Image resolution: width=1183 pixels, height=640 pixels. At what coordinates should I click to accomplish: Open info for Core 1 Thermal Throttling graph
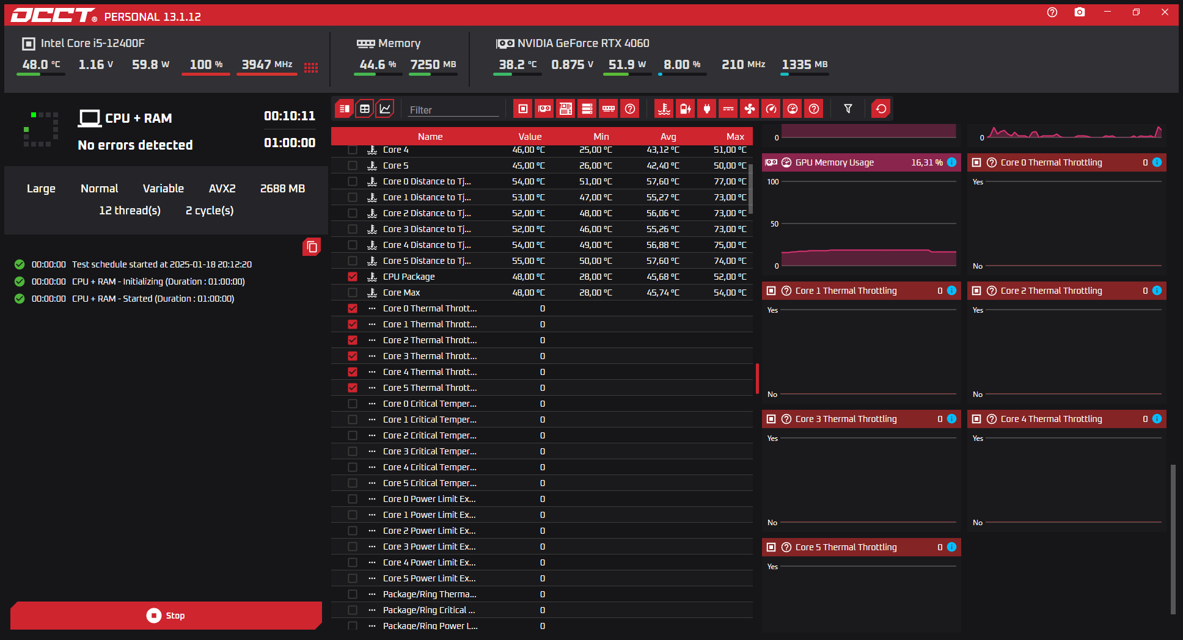coord(951,291)
